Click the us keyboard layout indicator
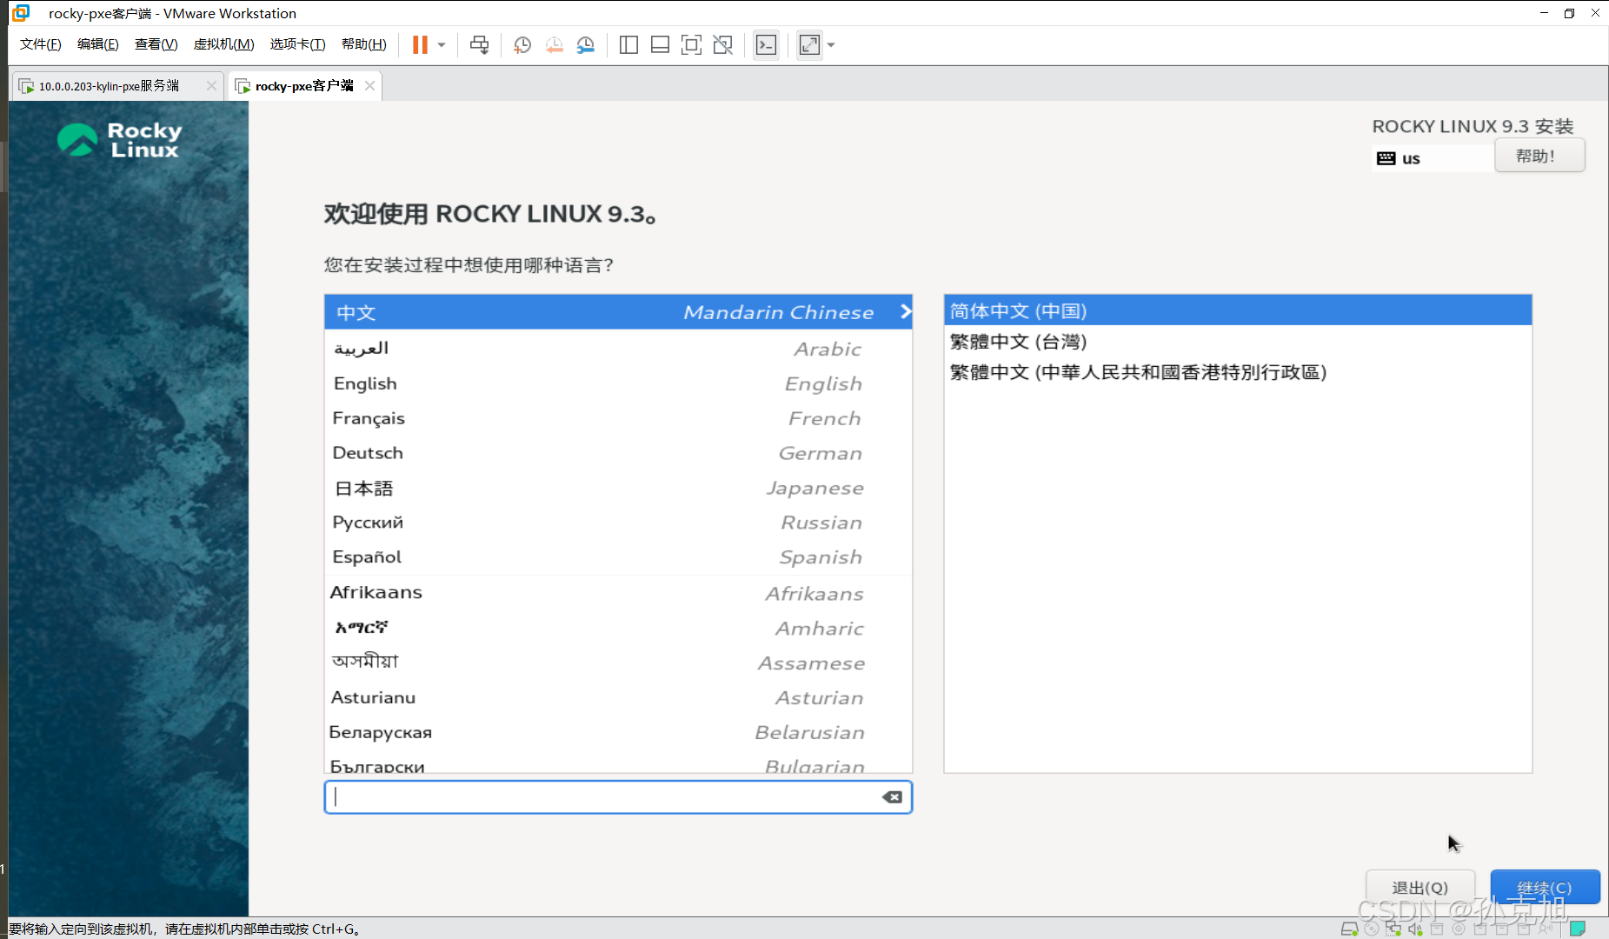This screenshot has height=939, width=1609. (x=1433, y=158)
